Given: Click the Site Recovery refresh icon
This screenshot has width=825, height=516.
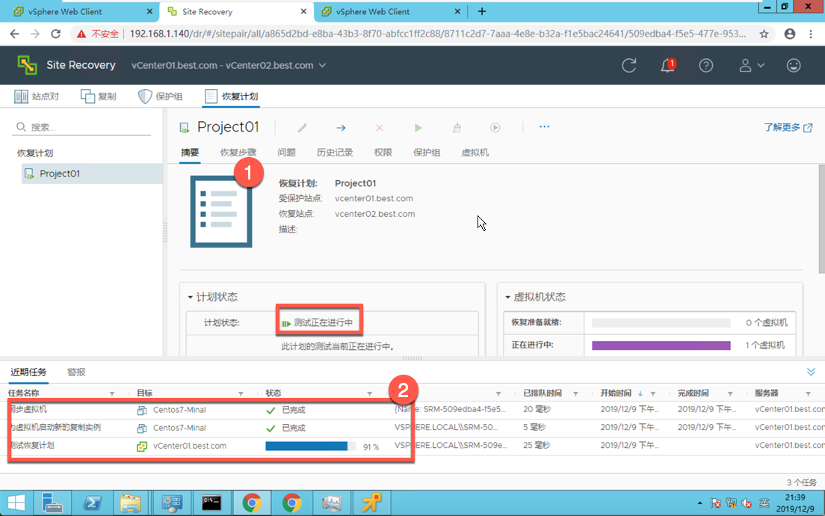Looking at the screenshot, I should 628,65.
